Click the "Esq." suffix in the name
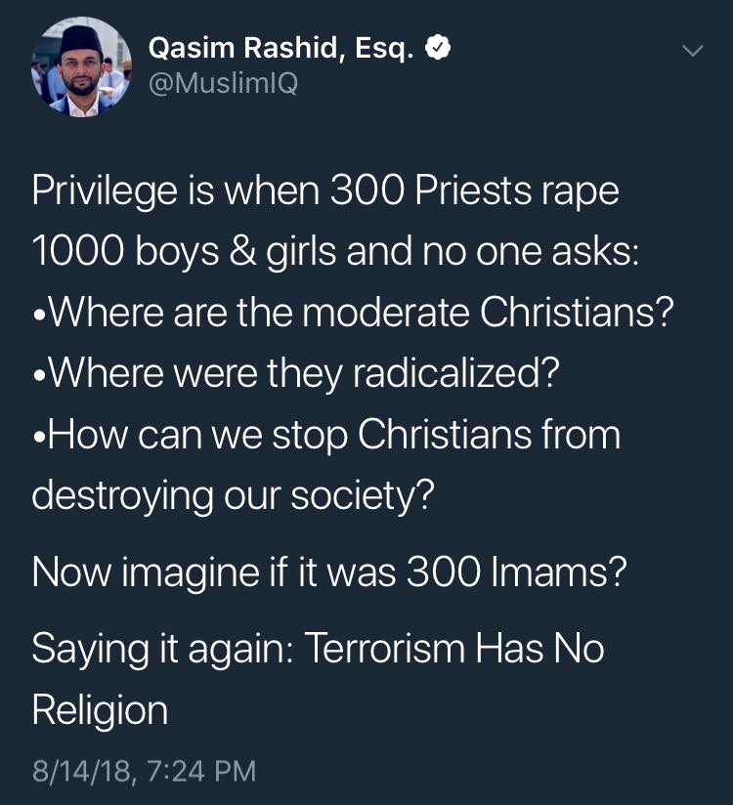 pos(384,49)
